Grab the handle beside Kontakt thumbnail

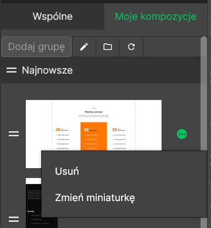14,219
